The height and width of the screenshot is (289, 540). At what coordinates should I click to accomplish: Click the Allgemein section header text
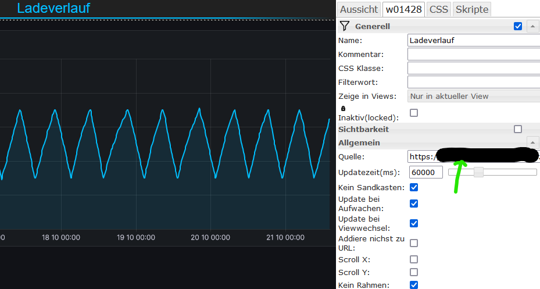359,142
